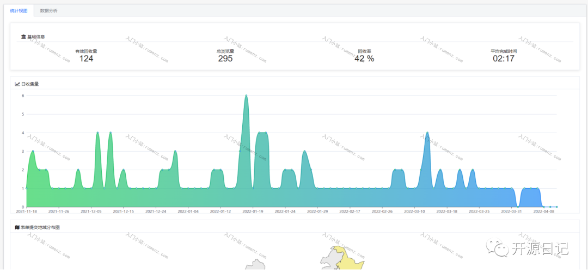This screenshot has height=274, width=588.
Task: Select the 有效回收量 value 124
Action: pyautogui.click(x=86, y=59)
